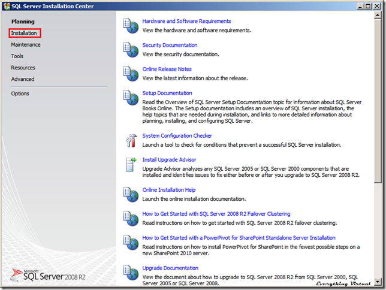Launch System Configuration Checker link
Viewport: 386px width, 290px height.
pyautogui.click(x=177, y=135)
